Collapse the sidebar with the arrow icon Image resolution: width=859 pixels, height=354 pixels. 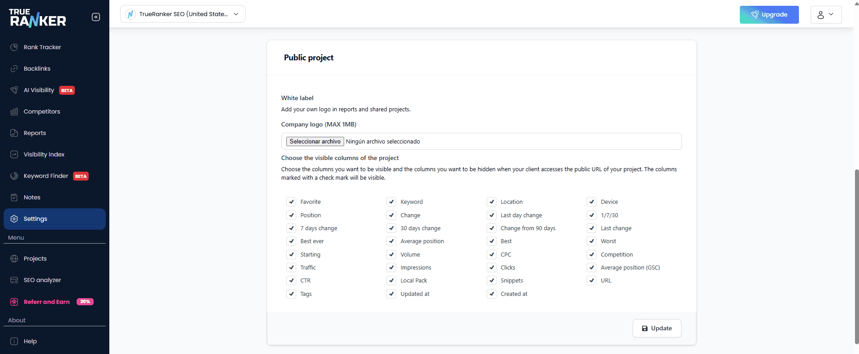(x=96, y=17)
